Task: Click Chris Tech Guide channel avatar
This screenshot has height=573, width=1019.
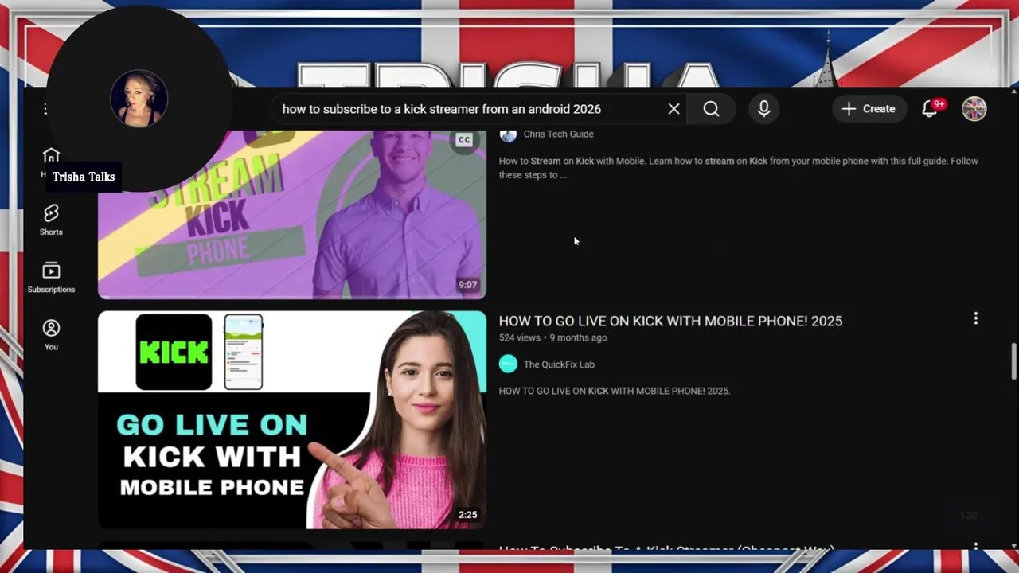Action: pos(508,134)
